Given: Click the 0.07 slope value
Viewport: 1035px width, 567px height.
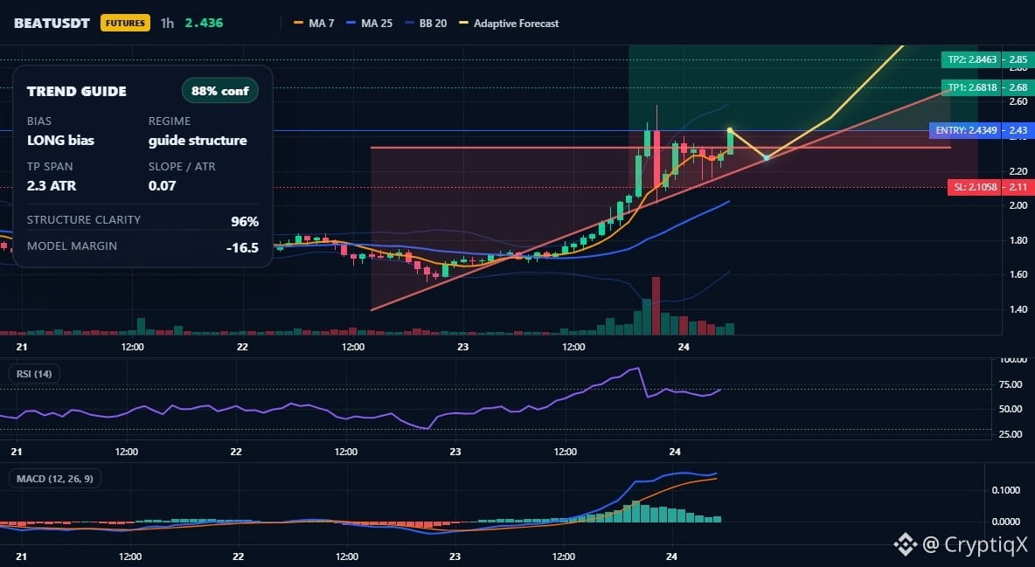Looking at the screenshot, I should coord(163,185).
